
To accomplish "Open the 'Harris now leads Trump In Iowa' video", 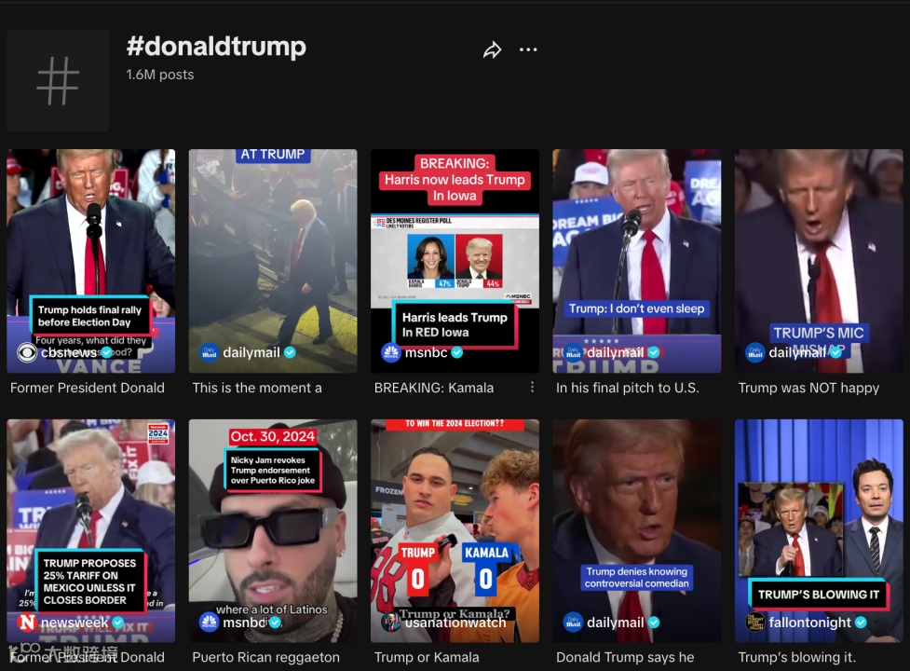I will pos(455,261).
